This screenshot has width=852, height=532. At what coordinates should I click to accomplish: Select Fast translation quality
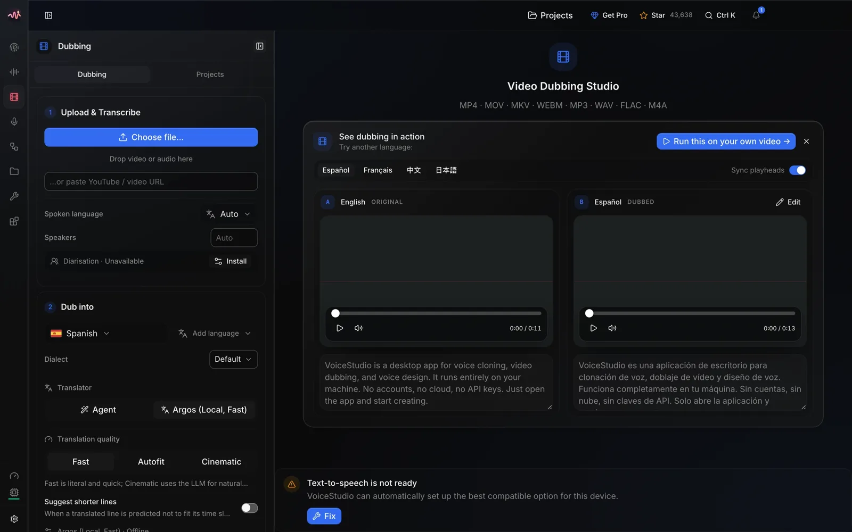(x=81, y=462)
